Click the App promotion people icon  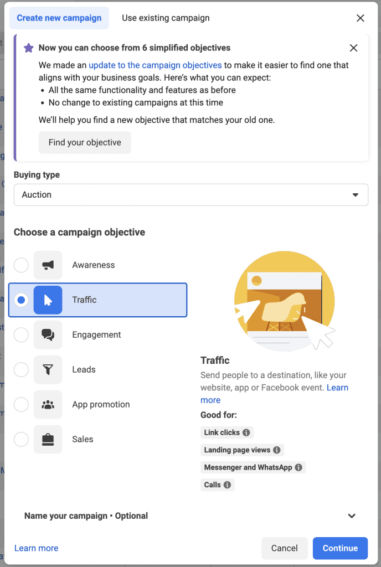click(48, 404)
